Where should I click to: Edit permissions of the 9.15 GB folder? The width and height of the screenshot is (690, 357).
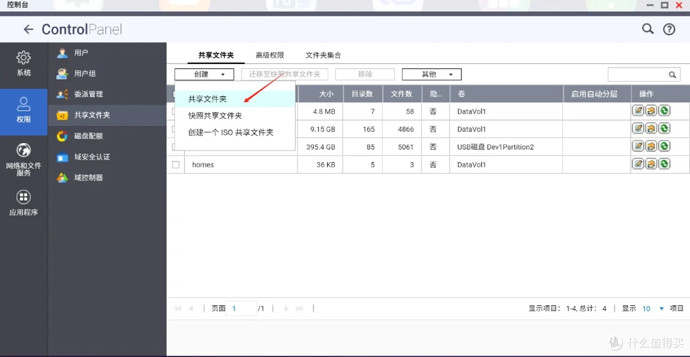pos(651,128)
